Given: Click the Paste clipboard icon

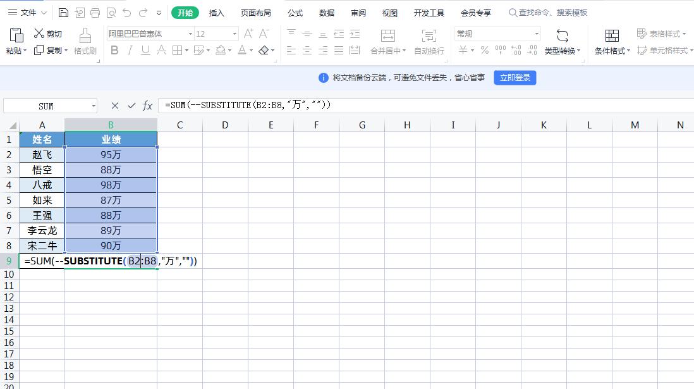Looking at the screenshot, I should (16, 35).
